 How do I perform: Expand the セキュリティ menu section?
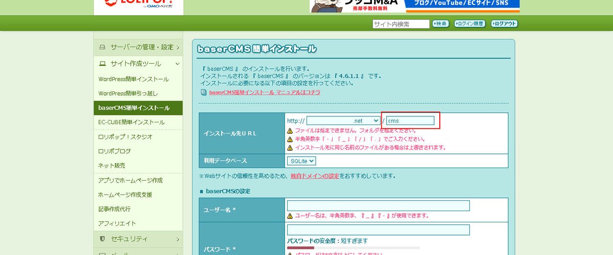click(138, 239)
